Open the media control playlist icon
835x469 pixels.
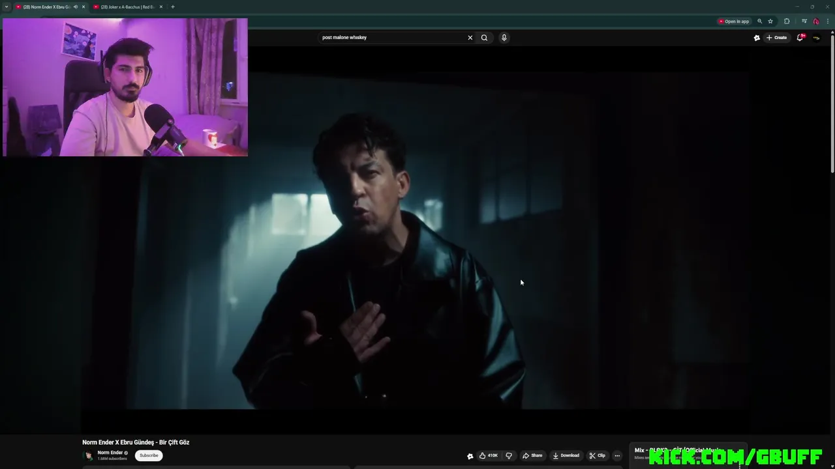(x=804, y=21)
